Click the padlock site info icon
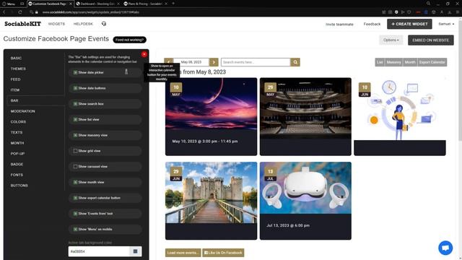The height and width of the screenshot is (260, 462). click(x=37, y=12)
